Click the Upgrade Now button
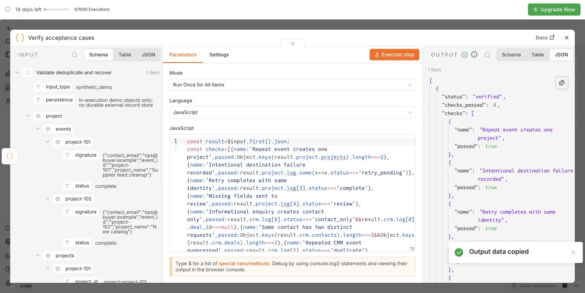Viewport: 585px width, 293px height. (x=554, y=9)
